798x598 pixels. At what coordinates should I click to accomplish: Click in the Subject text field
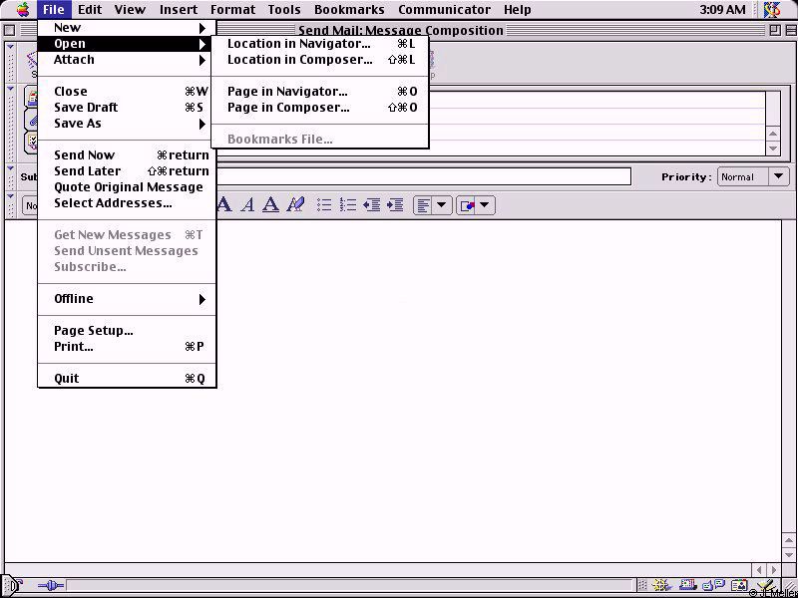tap(423, 176)
